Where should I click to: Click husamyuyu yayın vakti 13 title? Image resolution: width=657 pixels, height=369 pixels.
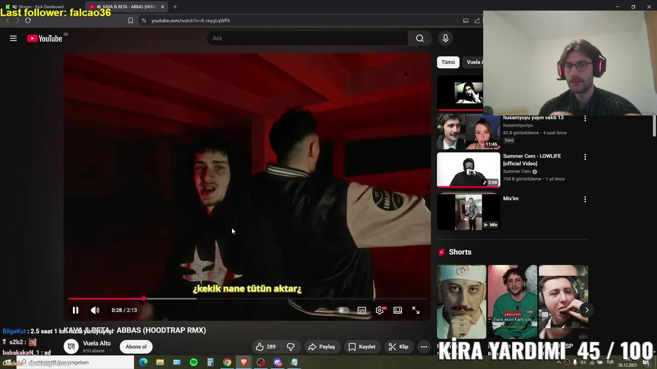pos(533,118)
